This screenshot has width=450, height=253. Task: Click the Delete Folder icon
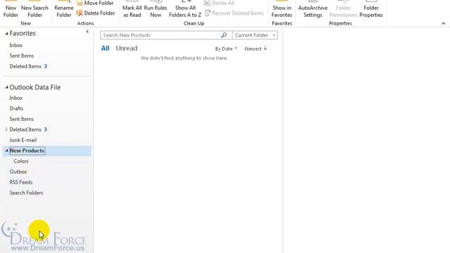(x=79, y=13)
